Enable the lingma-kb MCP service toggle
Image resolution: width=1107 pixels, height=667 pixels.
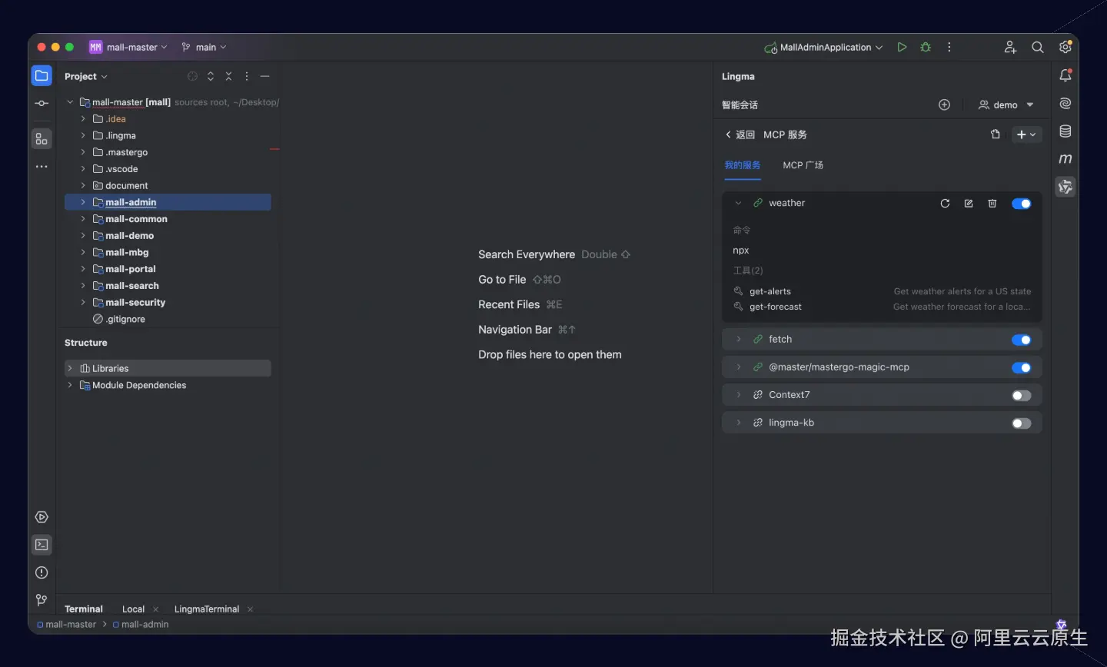point(1022,423)
